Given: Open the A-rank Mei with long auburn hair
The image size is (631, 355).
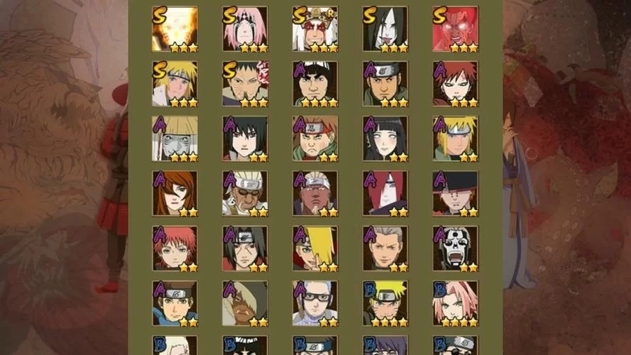Looking at the screenshot, I should (175, 194).
